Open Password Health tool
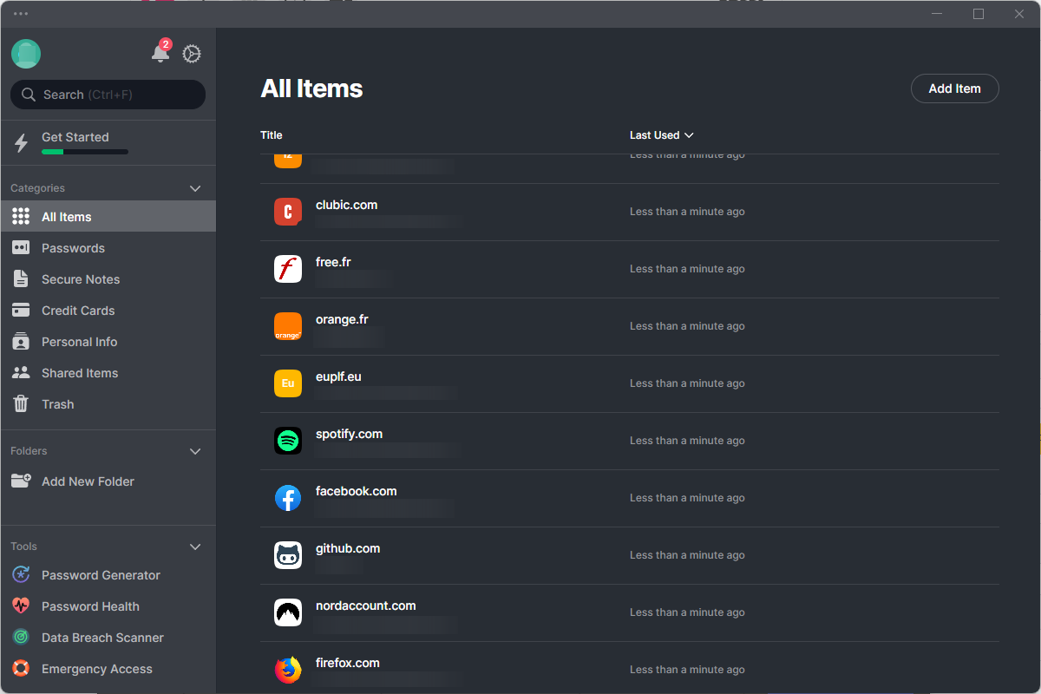Viewport: 1041px width, 694px height. coord(90,606)
